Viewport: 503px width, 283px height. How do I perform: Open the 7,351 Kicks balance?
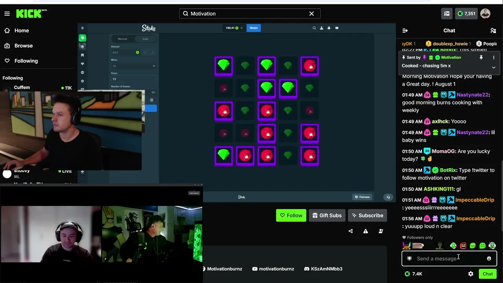[x=466, y=14]
